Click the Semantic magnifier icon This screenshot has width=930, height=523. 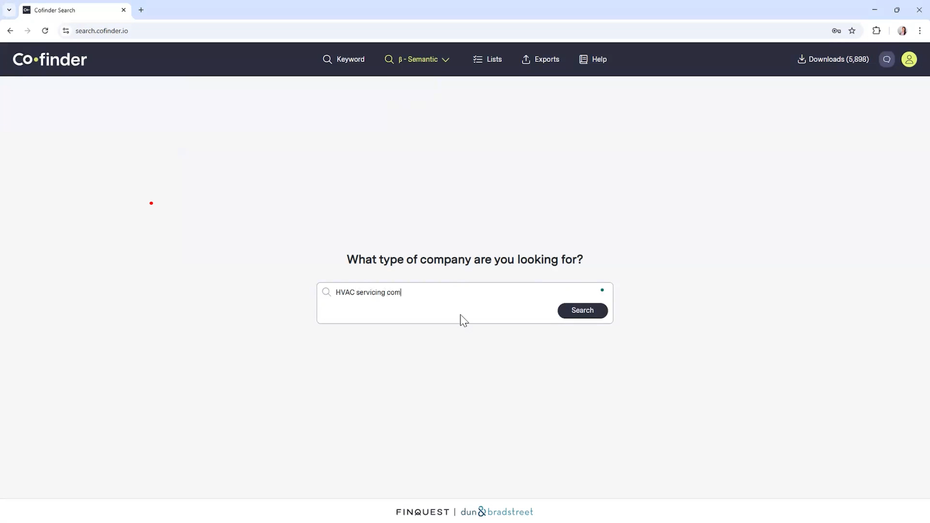[389, 59]
